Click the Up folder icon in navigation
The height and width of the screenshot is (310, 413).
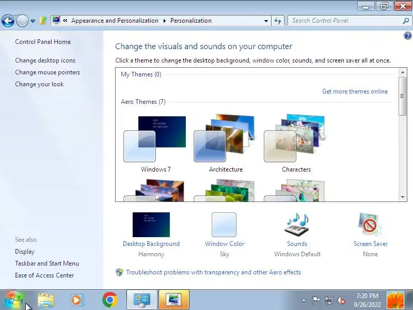coord(43,21)
